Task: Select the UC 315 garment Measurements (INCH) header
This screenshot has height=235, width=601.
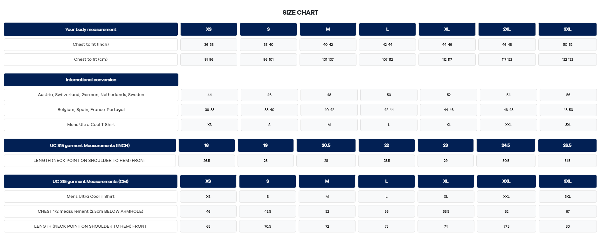Action: [x=90, y=145]
